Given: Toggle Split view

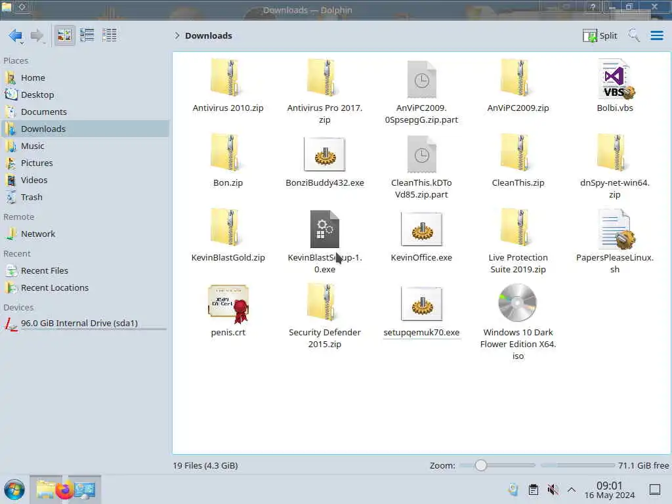Looking at the screenshot, I should [600, 35].
